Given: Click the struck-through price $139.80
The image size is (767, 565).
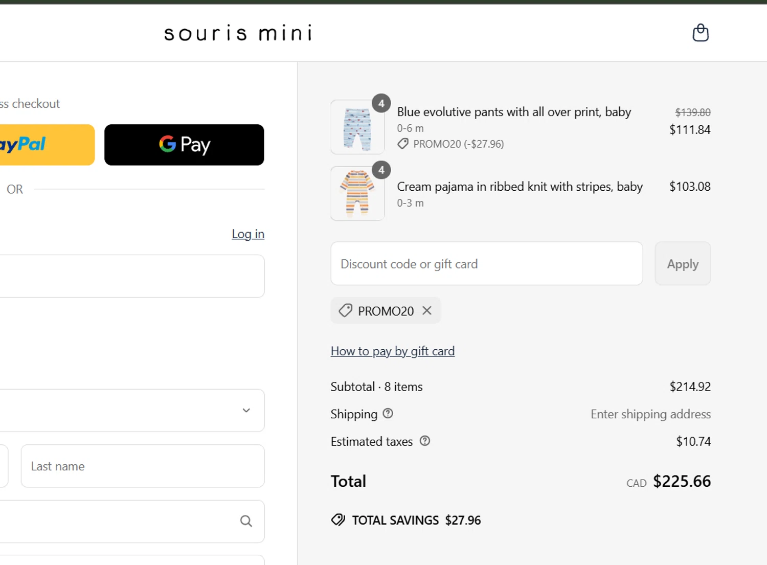Looking at the screenshot, I should click(x=693, y=112).
